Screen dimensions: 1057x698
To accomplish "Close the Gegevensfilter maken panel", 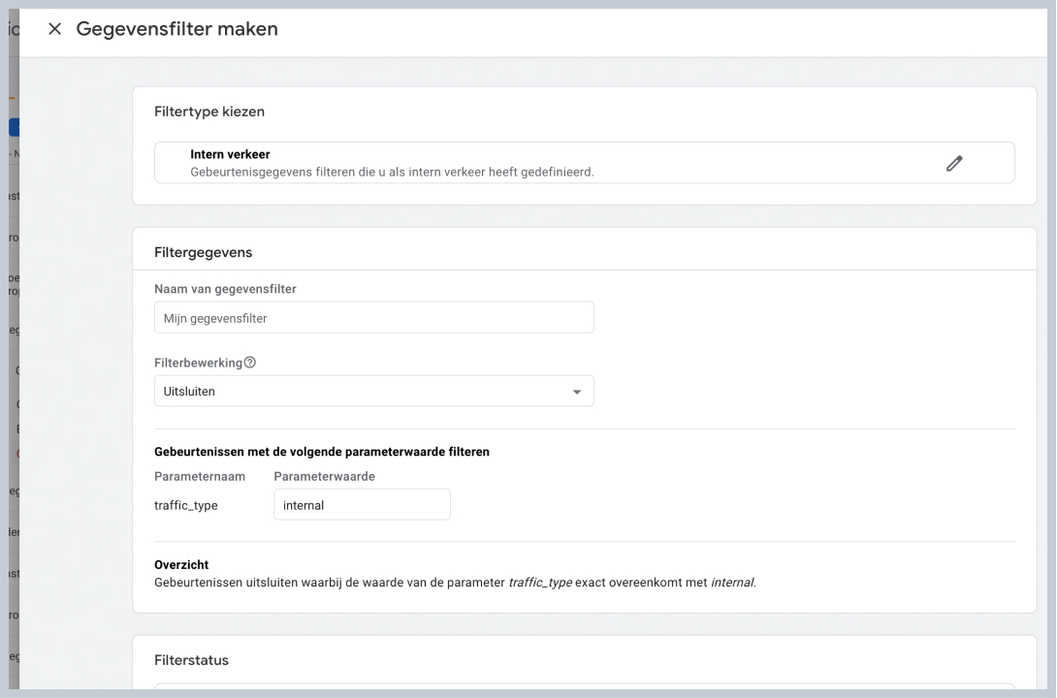I will point(54,29).
